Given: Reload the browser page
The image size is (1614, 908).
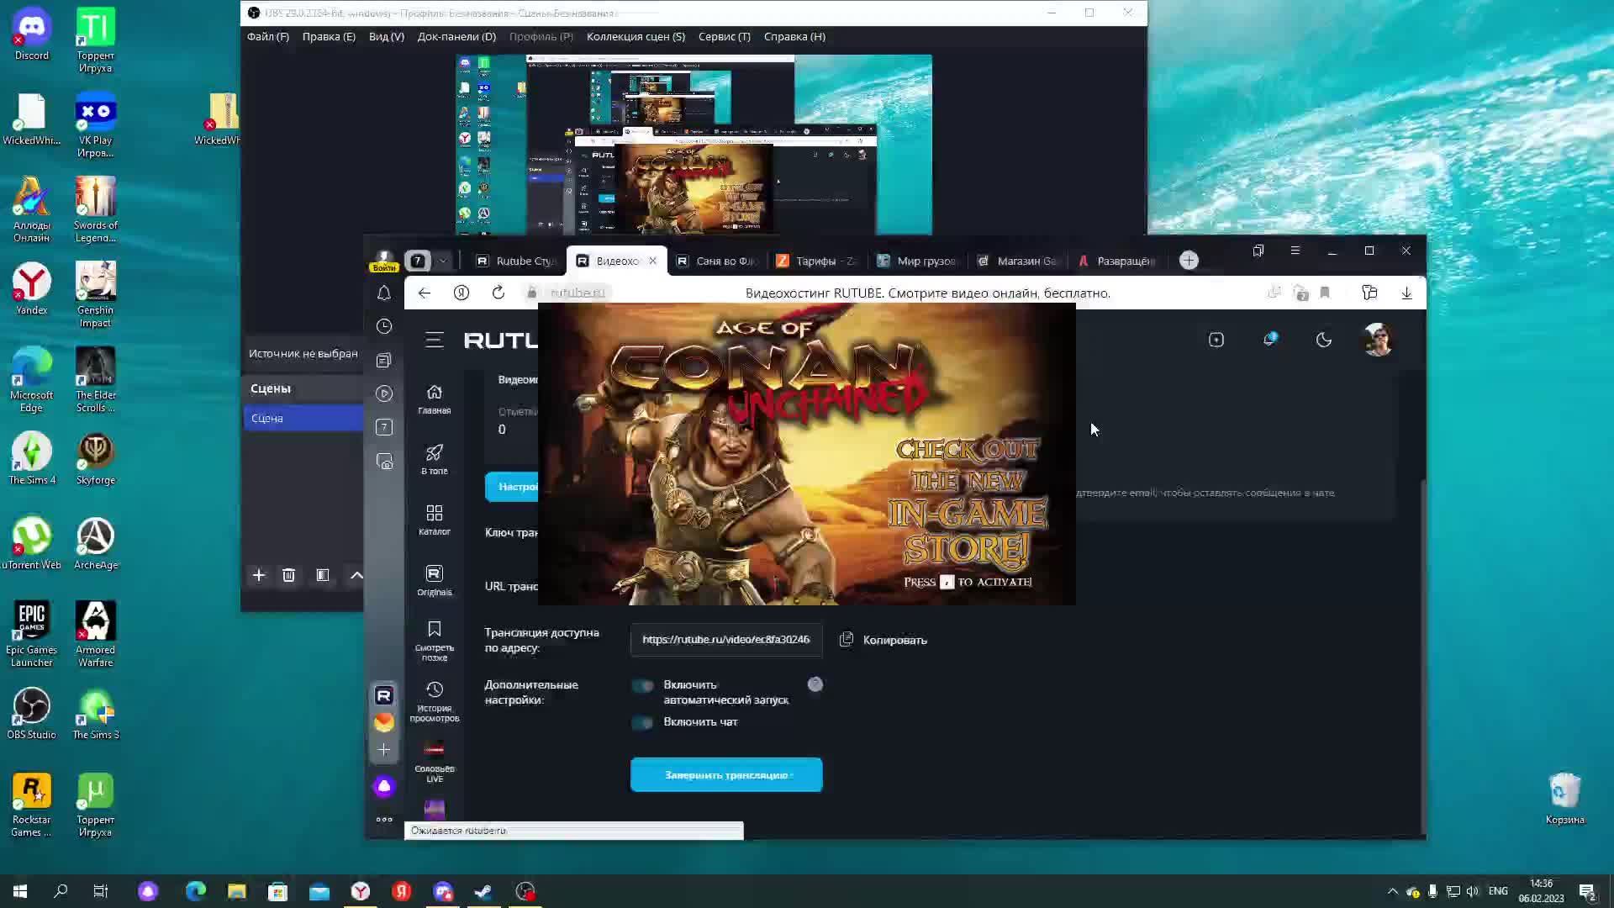Looking at the screenshot, I should 498,293.
